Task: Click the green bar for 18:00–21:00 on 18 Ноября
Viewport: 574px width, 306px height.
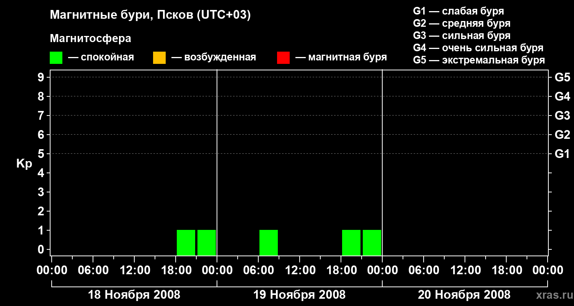Action: (186, 243)
